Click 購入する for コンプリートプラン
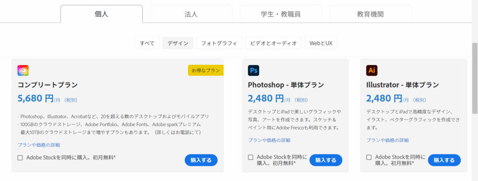This screenshot has width=478, height=181. pos(201,160)
